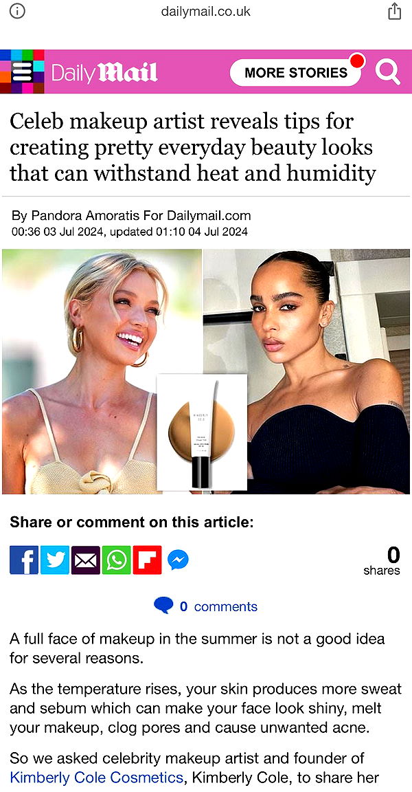
Task: Share article on Facebook
Action: (24, 560)
